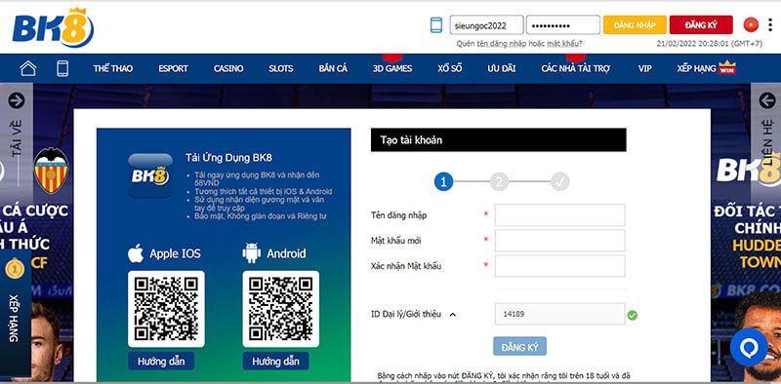Open Các Nhà Tài Trợ menu
The image size is (781, 384).
point(576,68)
